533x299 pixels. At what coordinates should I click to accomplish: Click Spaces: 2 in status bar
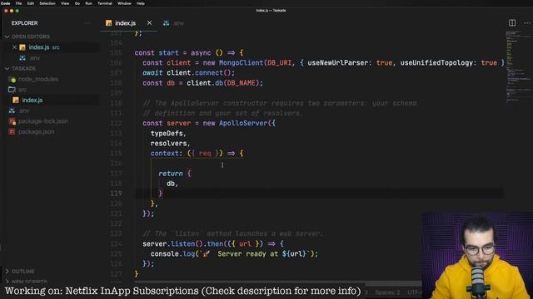tap(387, 292)
